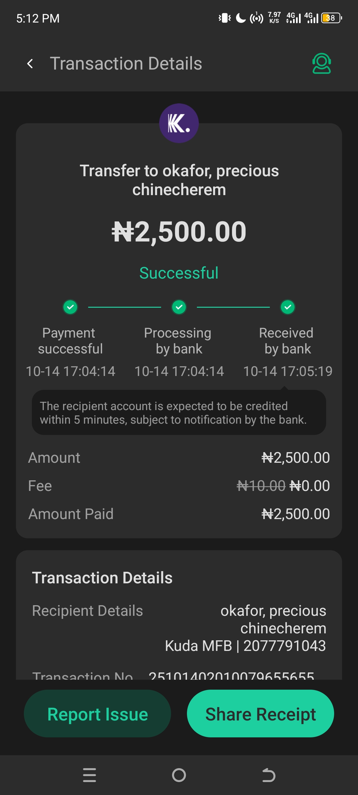Open customer support headset icon

pyautogui.click(x=321, y=63)
